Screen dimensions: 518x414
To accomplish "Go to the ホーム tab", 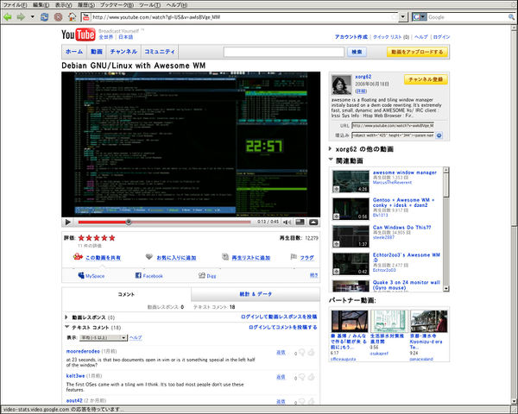I will coord(74,52).
